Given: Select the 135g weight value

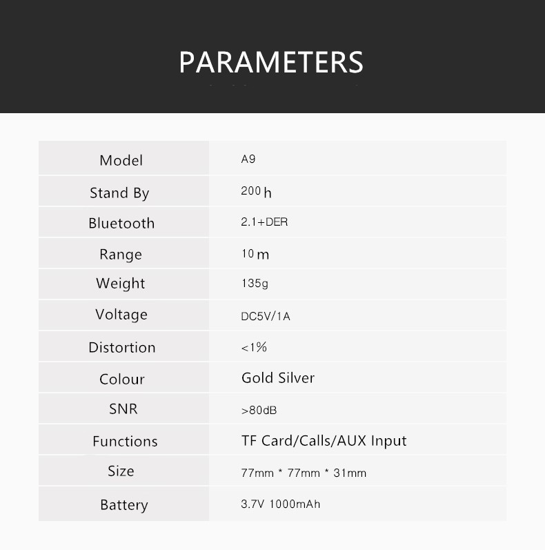Looking at the screenshot, I should (x=255, y=284).
